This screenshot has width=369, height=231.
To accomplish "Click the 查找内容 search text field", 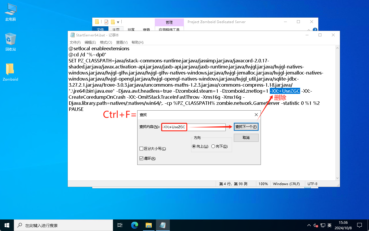I will point(193,127).
